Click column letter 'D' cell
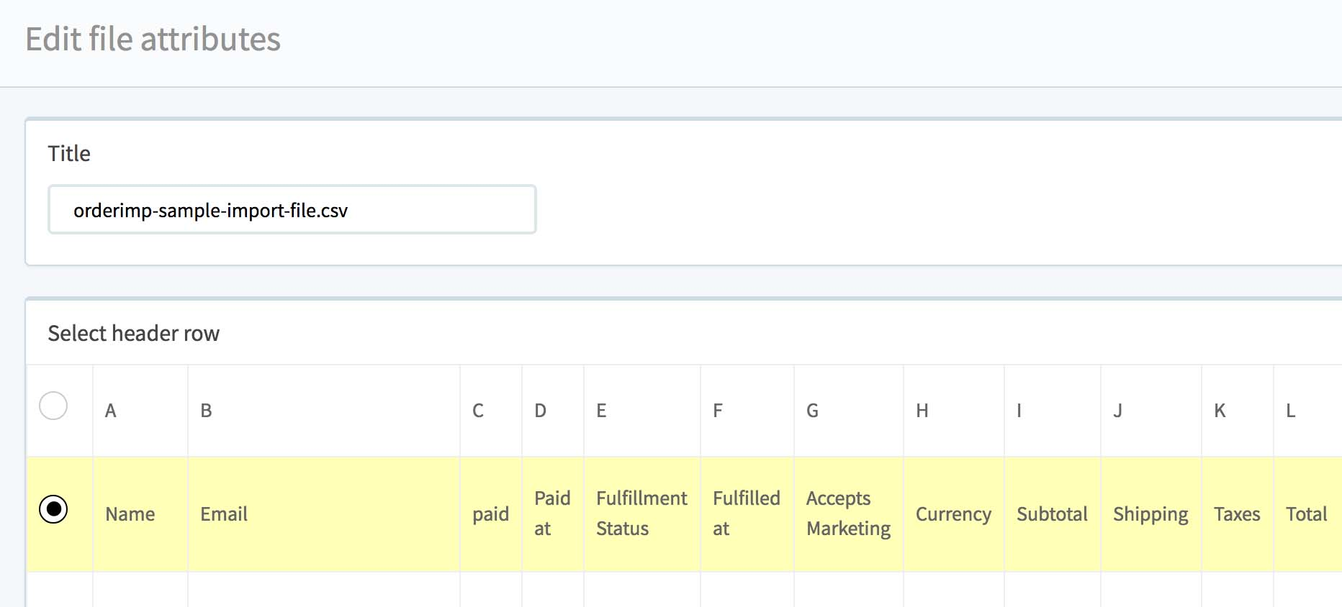 [553, 411]
